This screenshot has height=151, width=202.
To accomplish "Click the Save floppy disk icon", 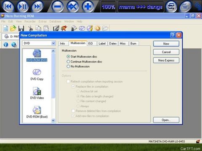I will 21,29.
